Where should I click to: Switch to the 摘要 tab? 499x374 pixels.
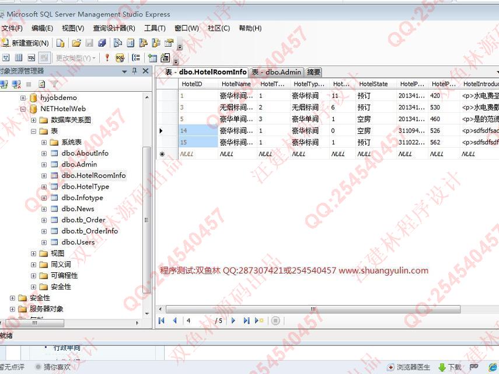(313, 72)
